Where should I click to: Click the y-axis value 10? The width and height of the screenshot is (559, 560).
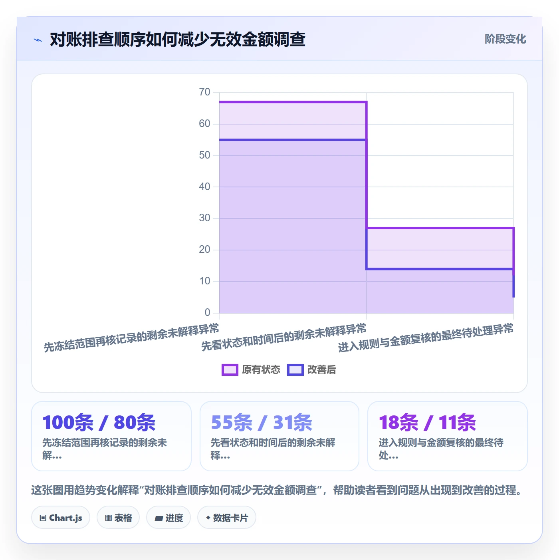(204, 281)
